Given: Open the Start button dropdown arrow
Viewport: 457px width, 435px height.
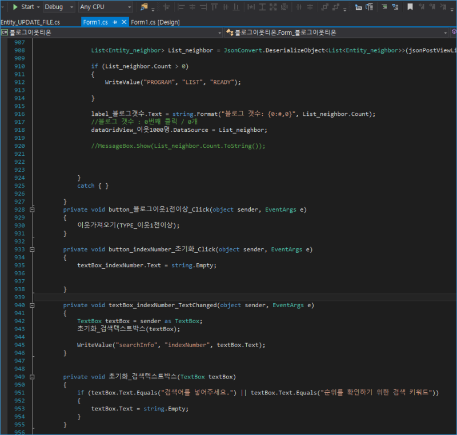Looking at the screenshot, I should (x=38, y=7).
